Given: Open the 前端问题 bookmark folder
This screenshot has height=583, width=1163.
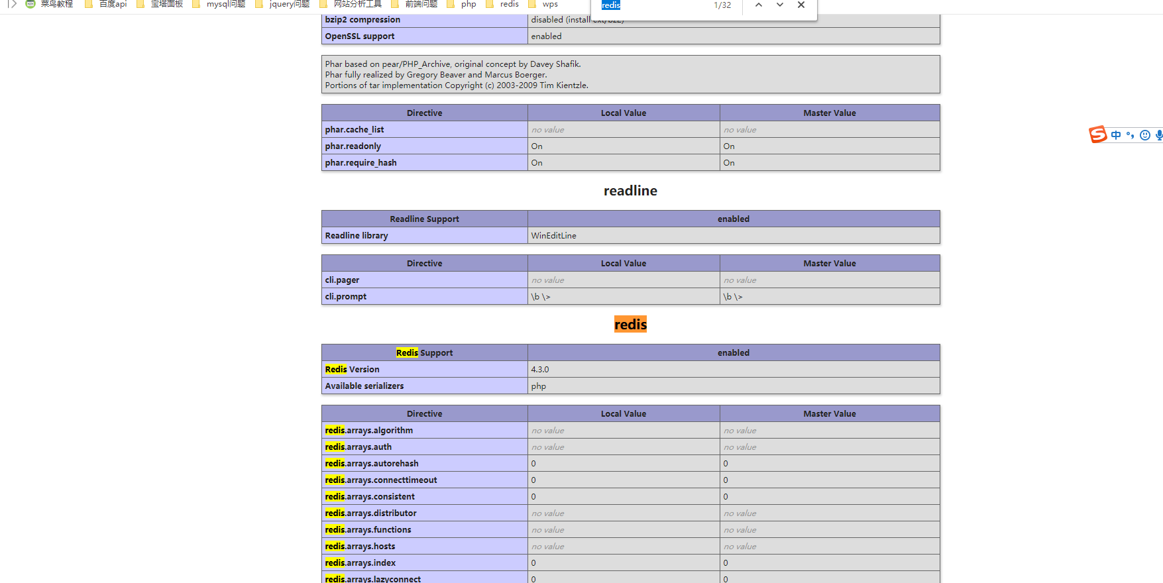Looking at the screenshot, I should click(x=415, y=4).
